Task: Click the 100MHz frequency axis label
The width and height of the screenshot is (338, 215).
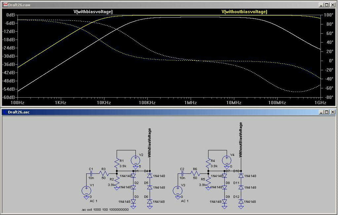Action: 277,103
